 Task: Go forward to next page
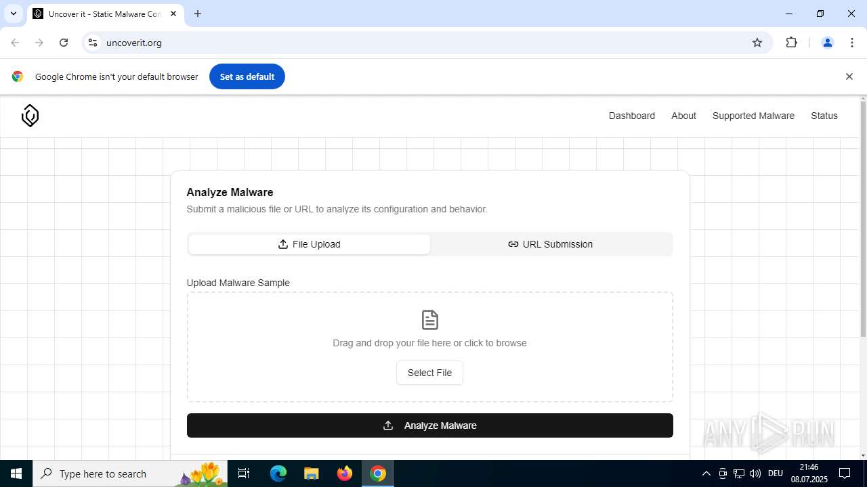tap(39, 43)
